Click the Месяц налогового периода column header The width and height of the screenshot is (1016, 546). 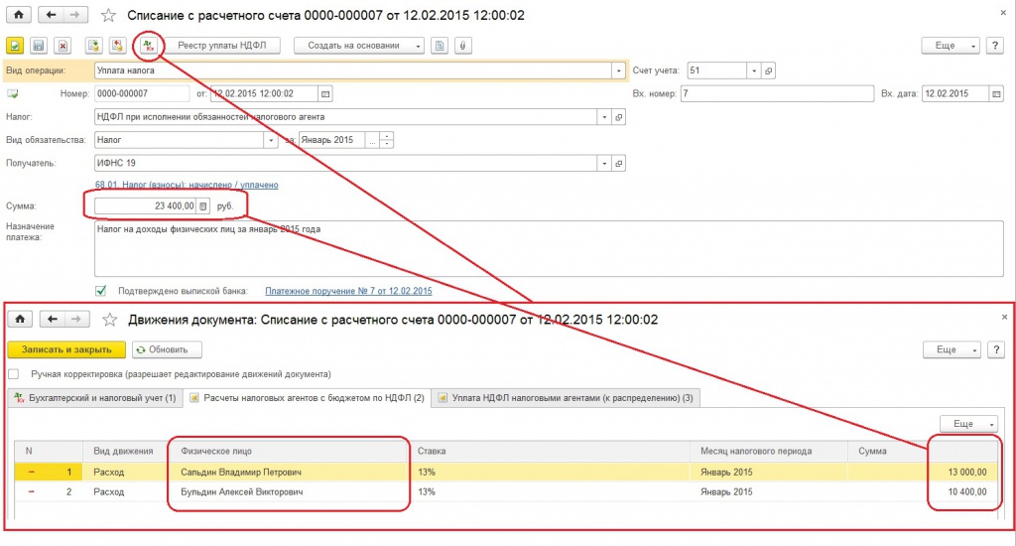tap(769, 452)
